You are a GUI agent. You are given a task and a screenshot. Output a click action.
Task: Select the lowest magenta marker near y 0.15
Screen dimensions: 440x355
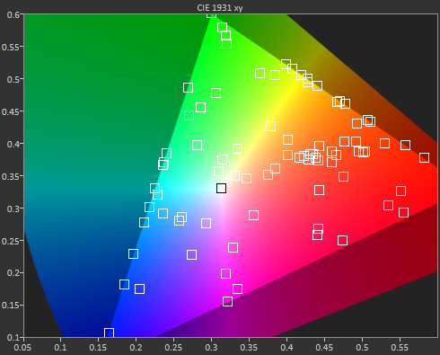point(227,301)
